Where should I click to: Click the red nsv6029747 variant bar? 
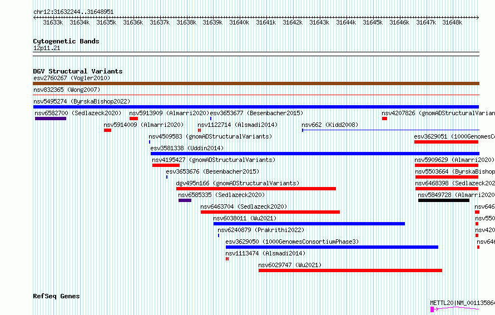click(350, 270)
